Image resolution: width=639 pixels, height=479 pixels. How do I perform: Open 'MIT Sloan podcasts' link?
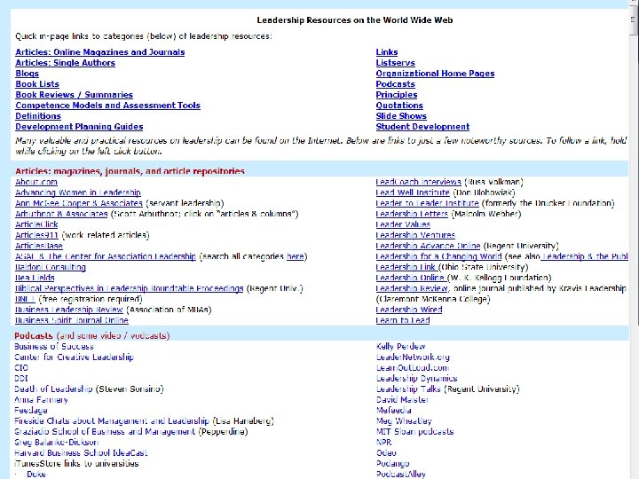[x=414, y=431]
